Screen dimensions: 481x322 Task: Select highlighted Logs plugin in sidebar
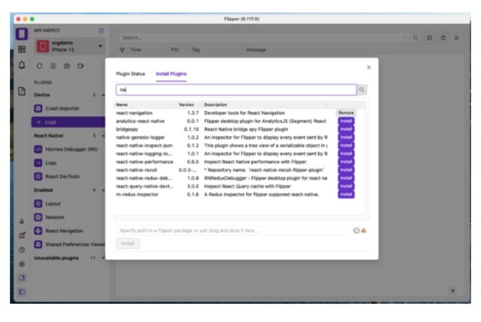coord(68,122)
